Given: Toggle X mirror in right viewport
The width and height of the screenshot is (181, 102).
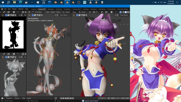Looking at the screenshot, I should [117, 15].
